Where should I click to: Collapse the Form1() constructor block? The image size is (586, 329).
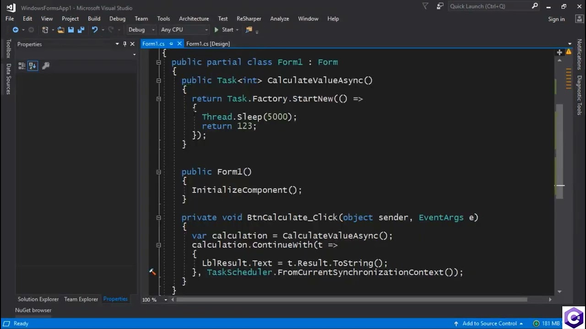click(158, 172)
